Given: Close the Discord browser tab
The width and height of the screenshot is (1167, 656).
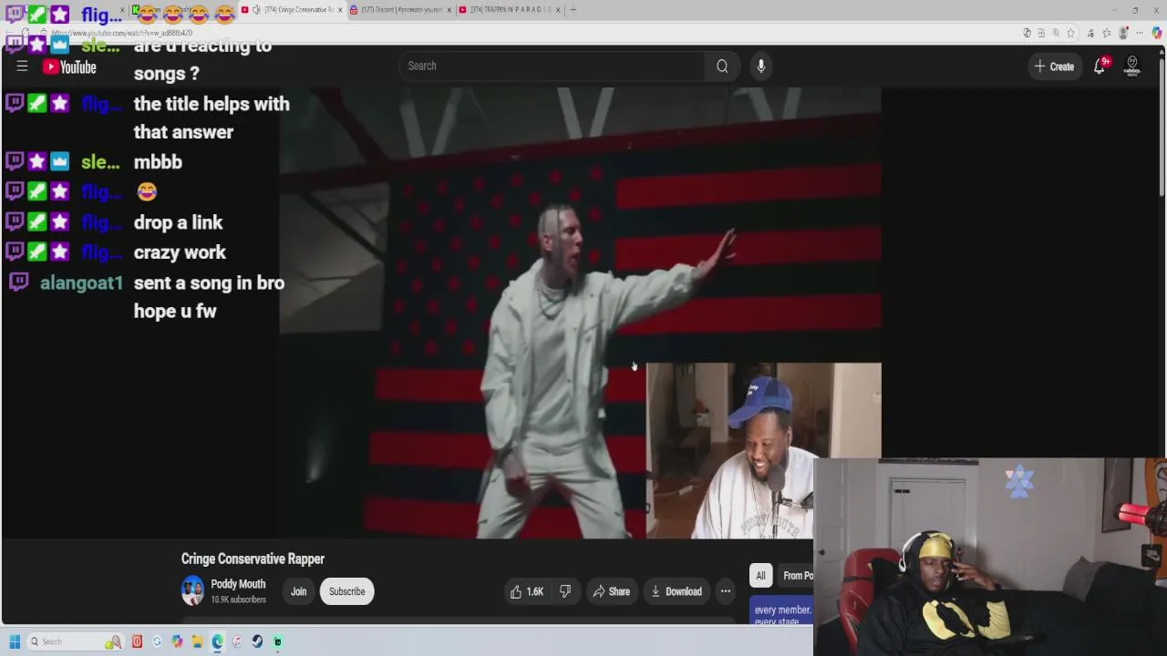Looking at the screenshot, I should coord(449,10).
